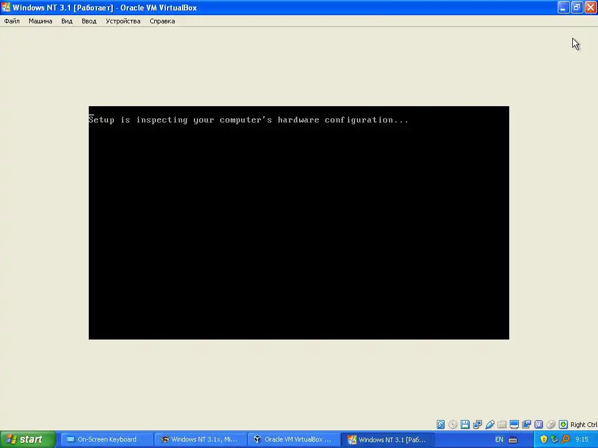Switch to Oracle VM VirtualBox manager taskbar item
The image size is (598, 448).
tap(294, 439)
